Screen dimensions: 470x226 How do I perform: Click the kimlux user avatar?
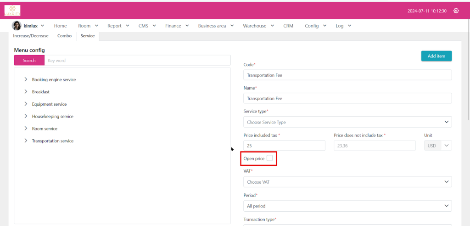[x=17, y=26]
